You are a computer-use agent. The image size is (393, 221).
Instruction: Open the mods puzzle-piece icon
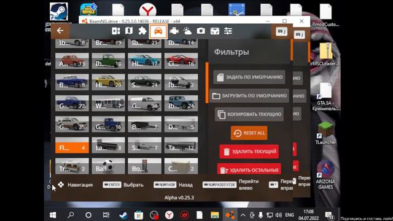pos(142,31)
